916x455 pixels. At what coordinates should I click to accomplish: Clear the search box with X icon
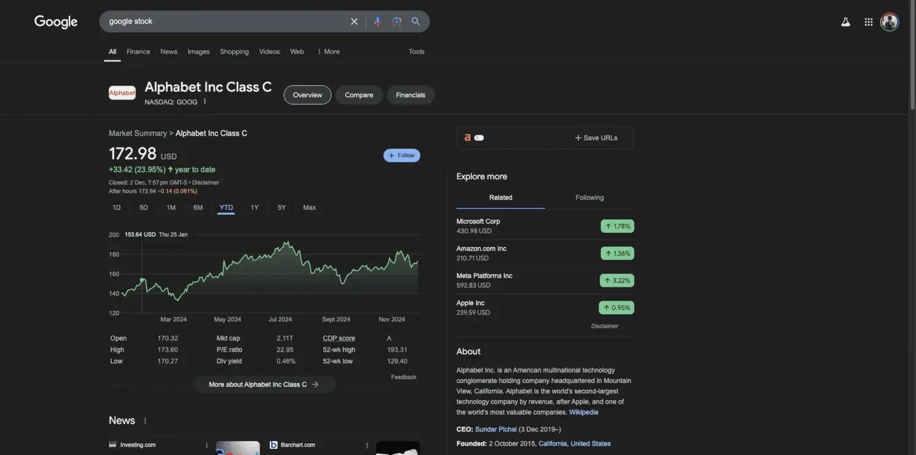coord(354,21)
